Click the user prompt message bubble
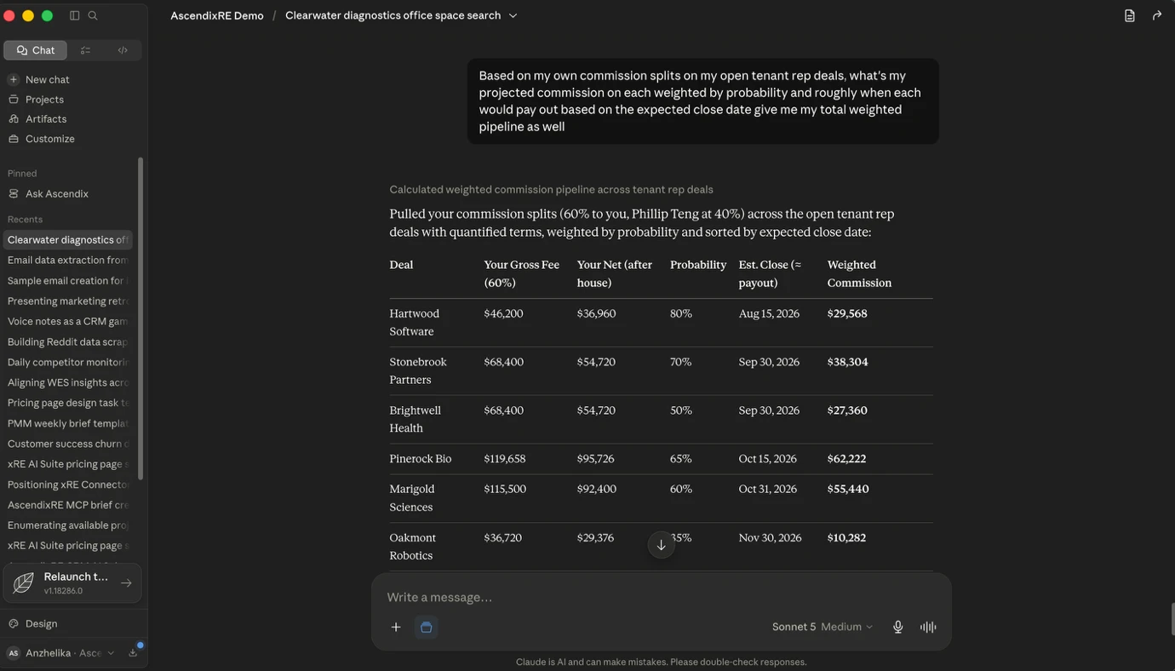This screenshot has width=1175, height=671. [702, 100]
